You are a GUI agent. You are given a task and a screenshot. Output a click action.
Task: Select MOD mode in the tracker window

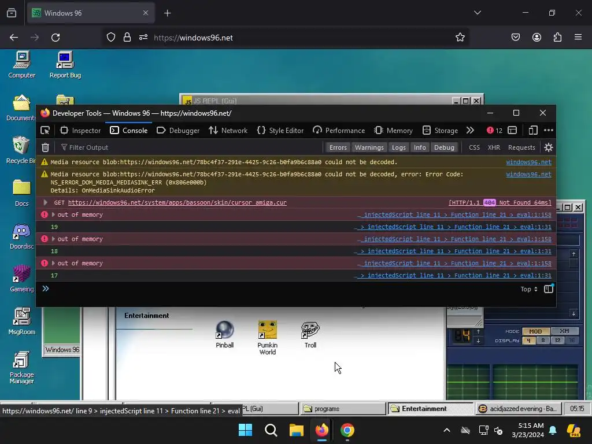(x=535, y=331)
